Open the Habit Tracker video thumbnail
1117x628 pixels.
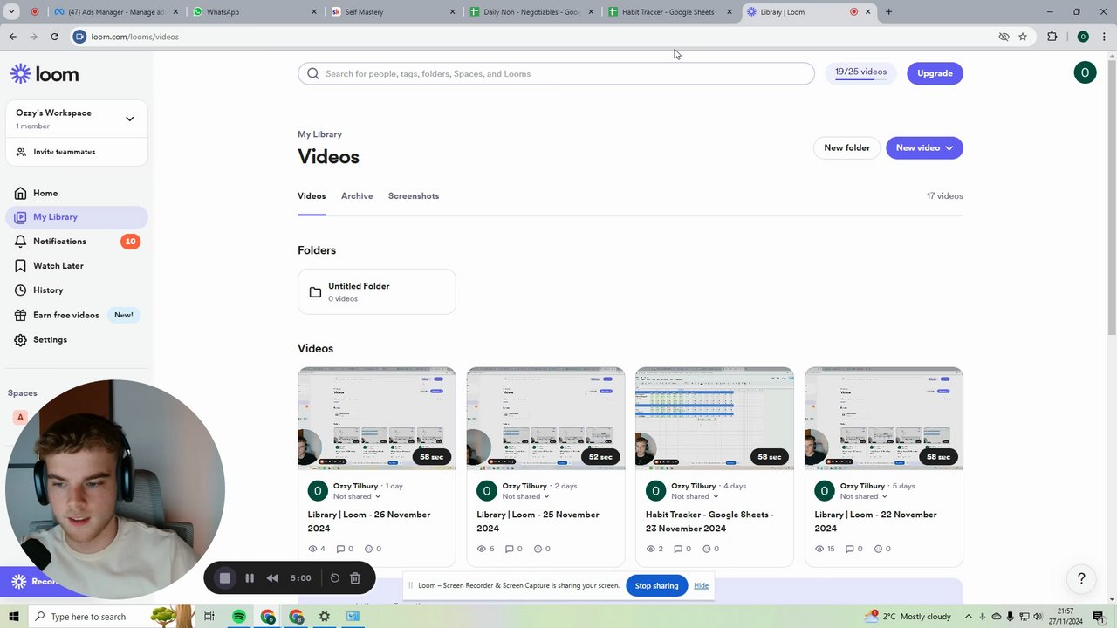[x=715, y=419]
